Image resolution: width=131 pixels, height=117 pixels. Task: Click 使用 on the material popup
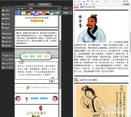[46, 57]
